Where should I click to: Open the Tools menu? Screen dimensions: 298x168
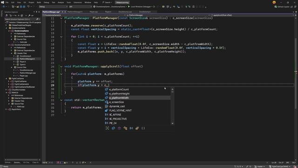click(x=68, y=2)
